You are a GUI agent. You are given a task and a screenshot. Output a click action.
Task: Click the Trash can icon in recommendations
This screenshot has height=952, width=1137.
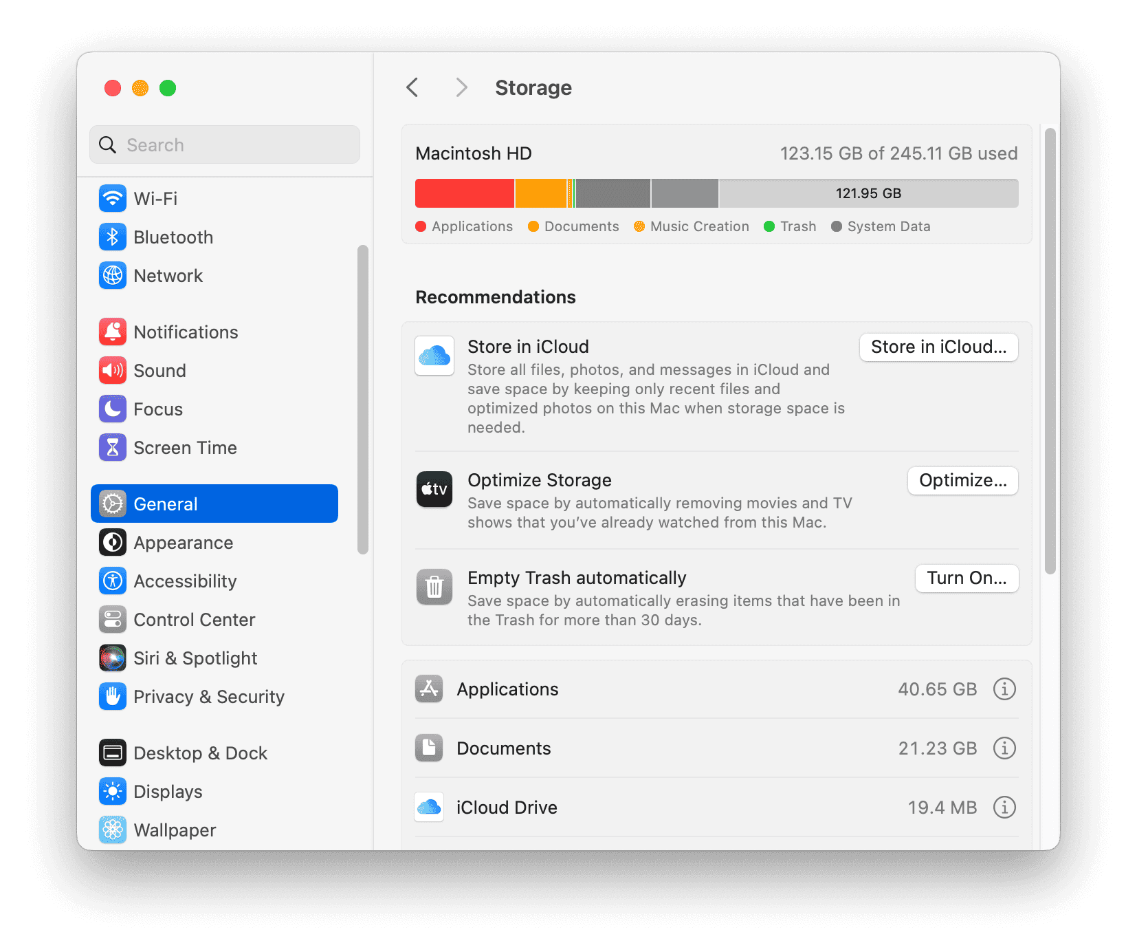pos(434,587)
